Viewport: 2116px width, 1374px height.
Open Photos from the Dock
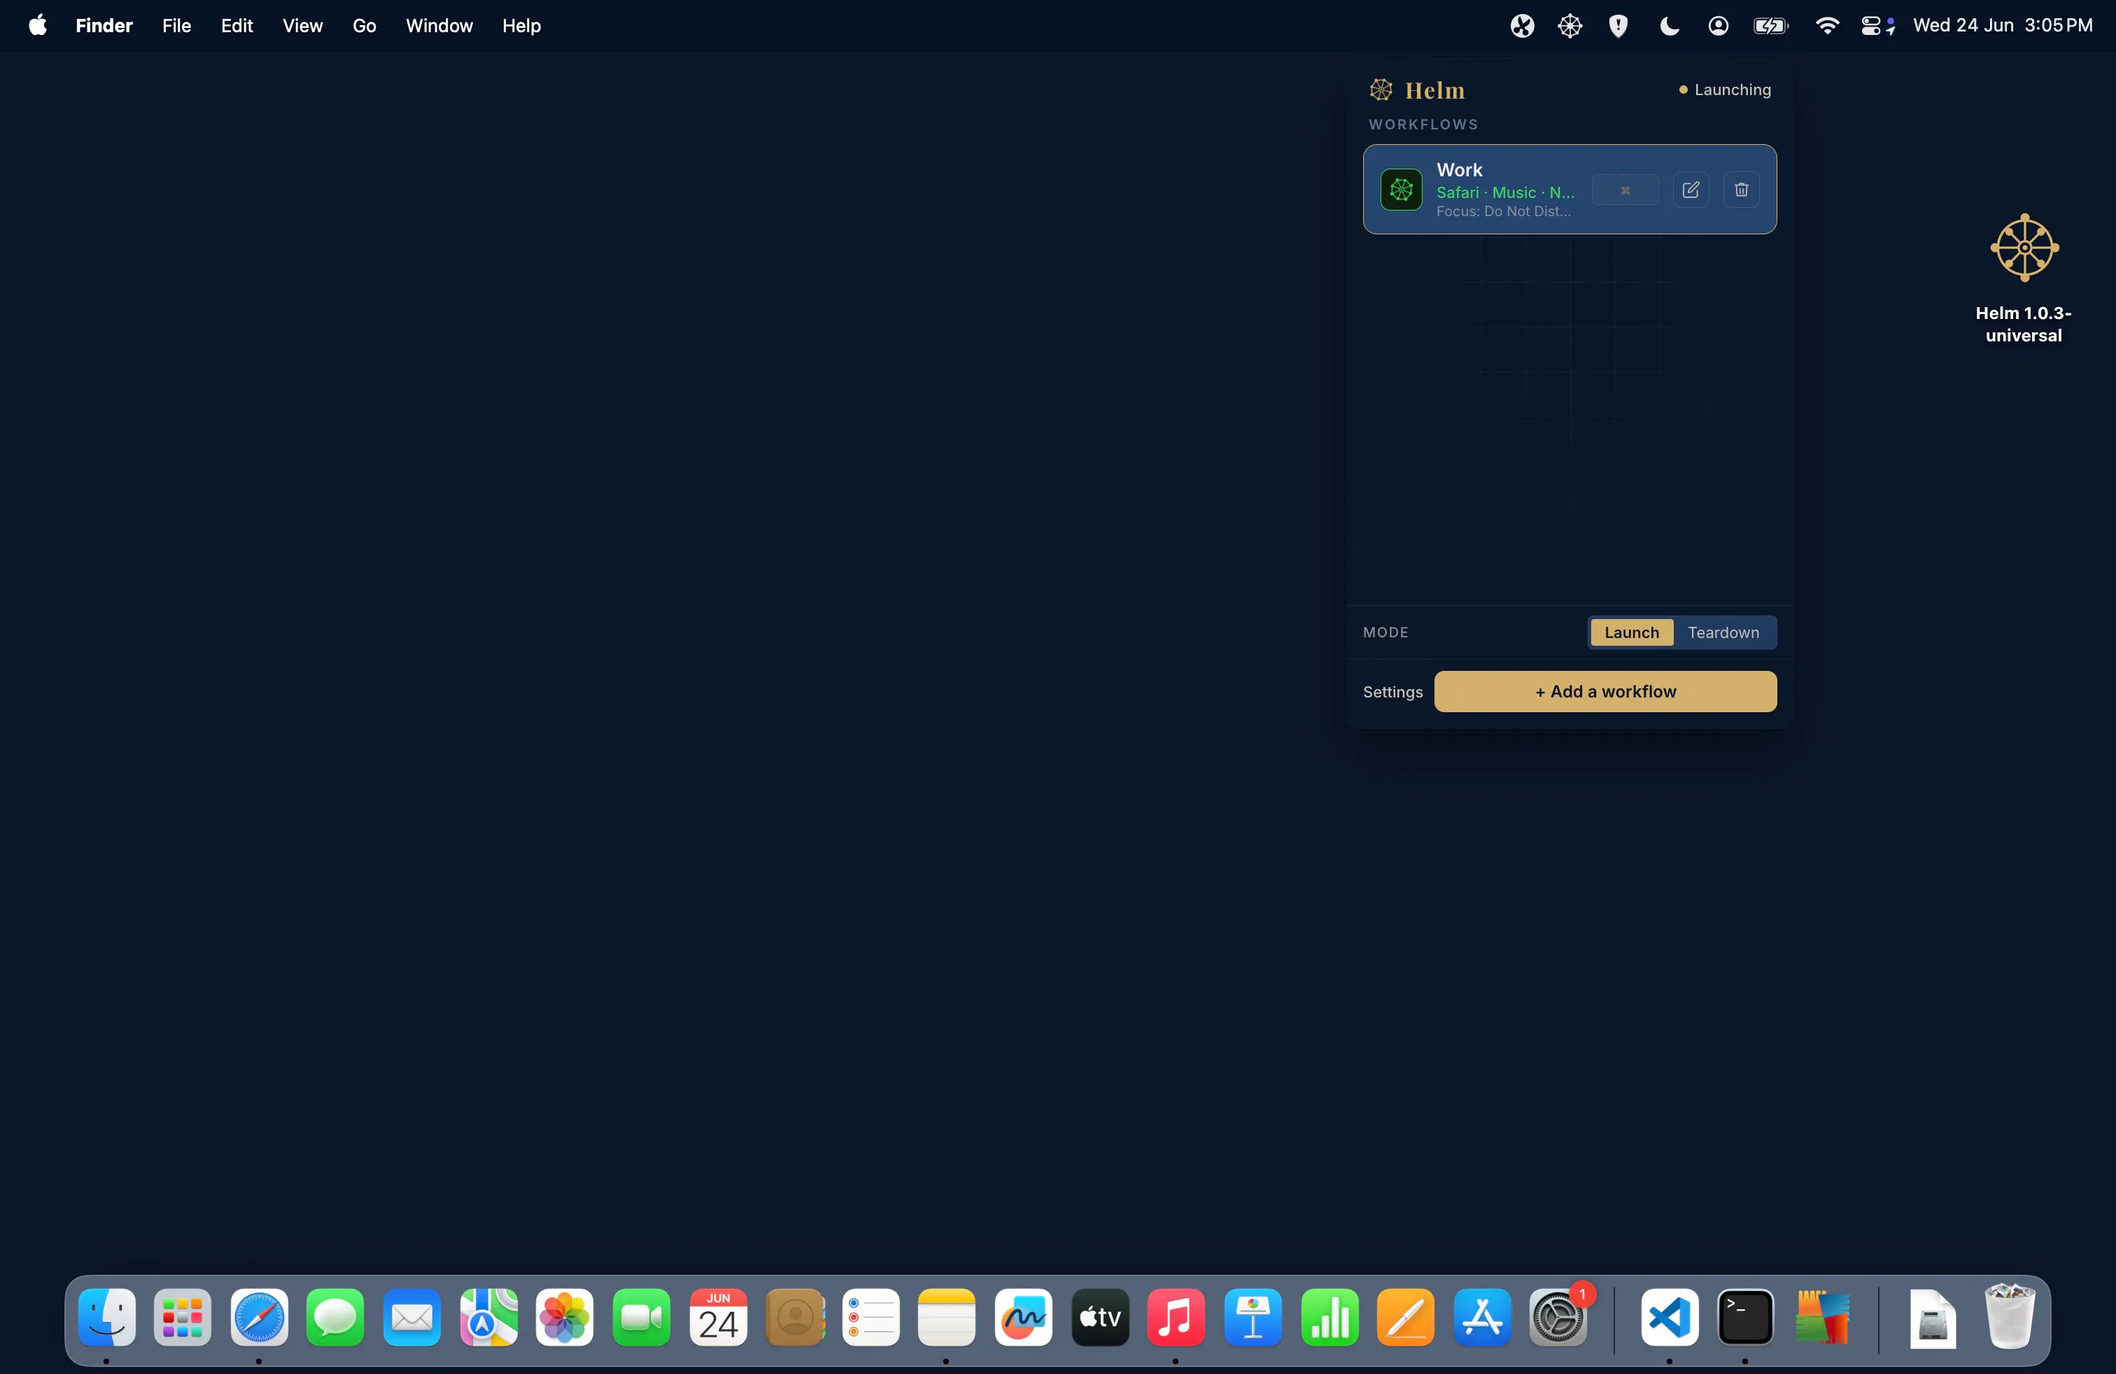click(x=565, y=1316)
